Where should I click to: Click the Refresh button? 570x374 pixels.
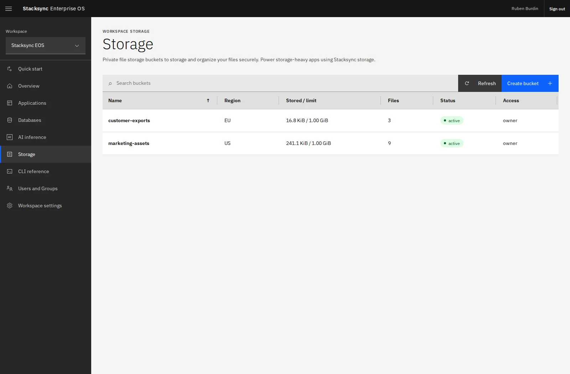pos(480,83)
